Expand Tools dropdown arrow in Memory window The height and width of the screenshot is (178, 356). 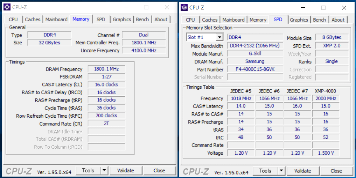tap(104, 171)
